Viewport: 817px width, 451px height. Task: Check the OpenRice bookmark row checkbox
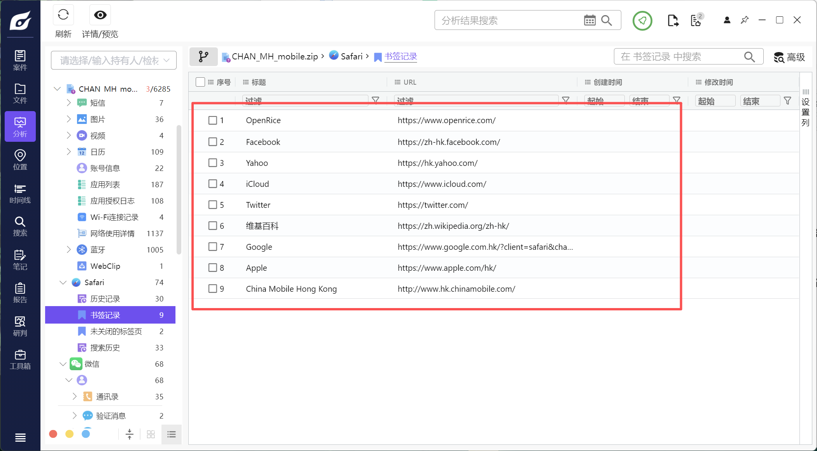212,120
